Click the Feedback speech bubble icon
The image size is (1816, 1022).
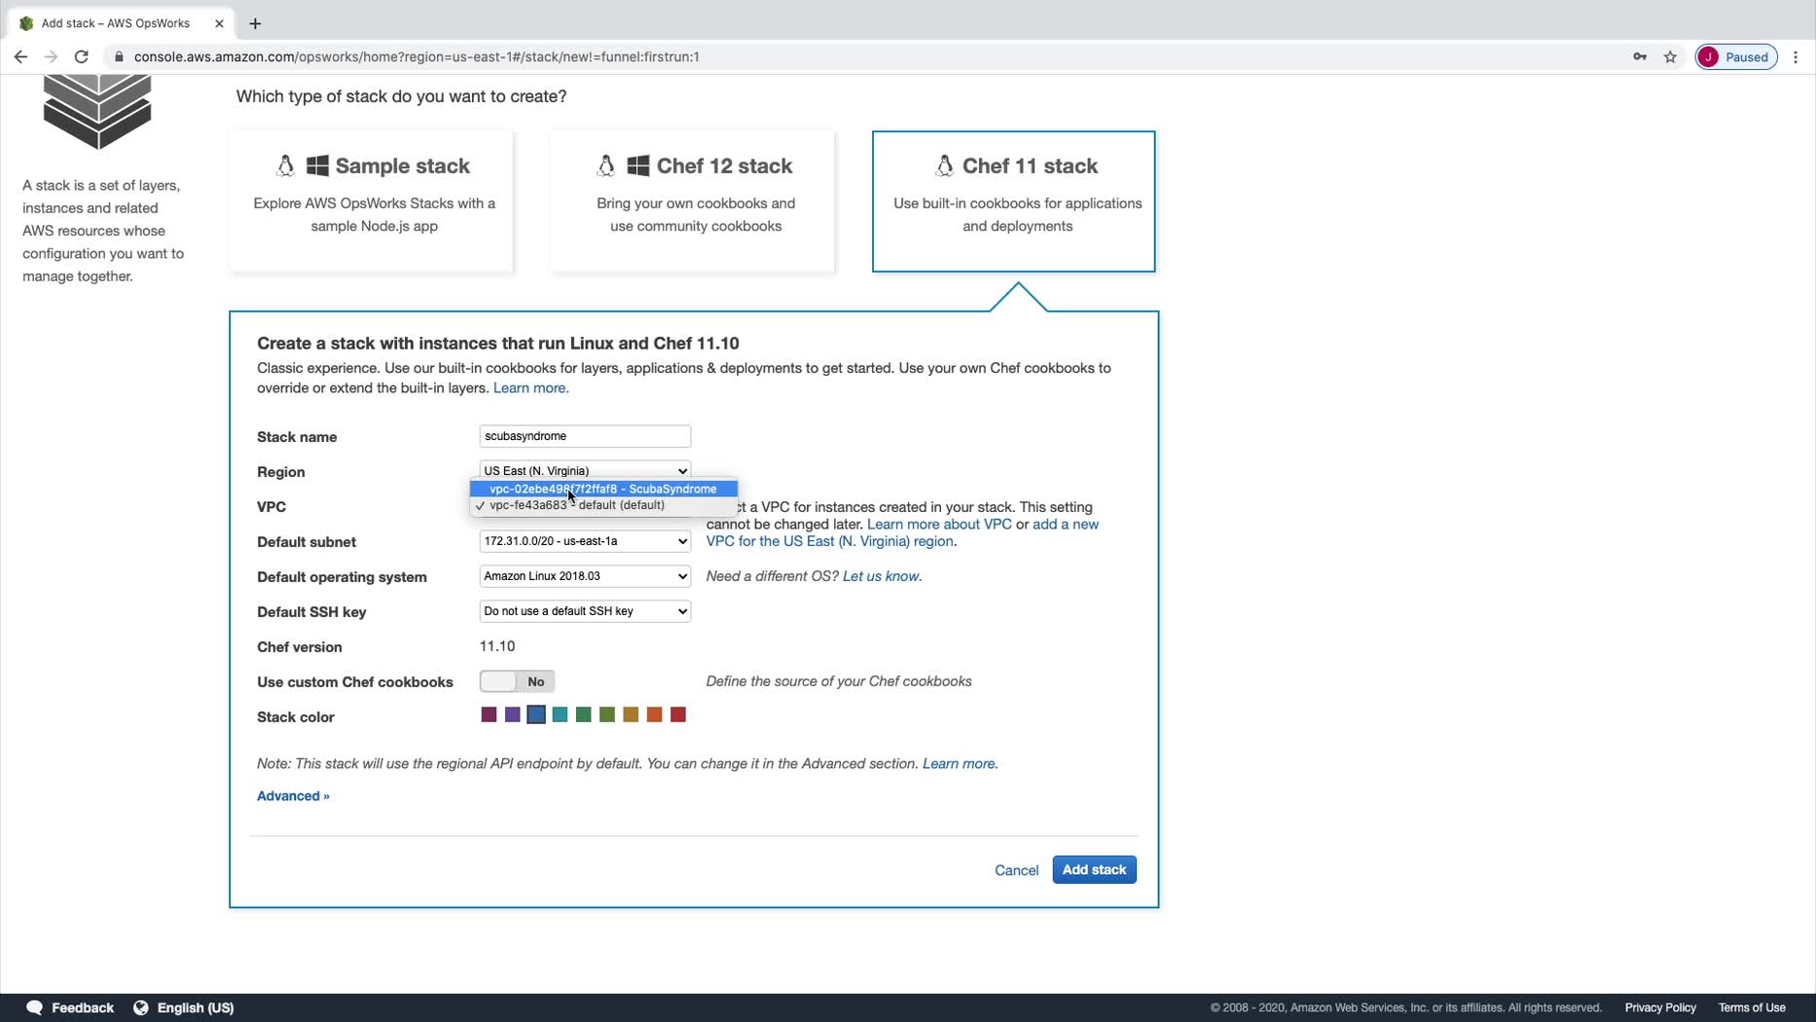pyautogui.click(x=35, y=1007)
